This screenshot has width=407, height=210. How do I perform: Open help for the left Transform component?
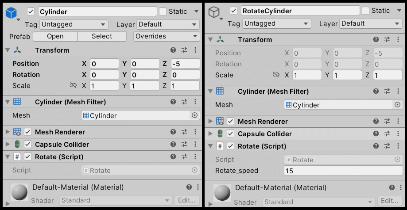(173, 50)
